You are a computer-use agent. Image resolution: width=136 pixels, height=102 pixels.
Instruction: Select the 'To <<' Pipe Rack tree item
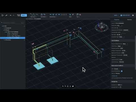(14, 36)
